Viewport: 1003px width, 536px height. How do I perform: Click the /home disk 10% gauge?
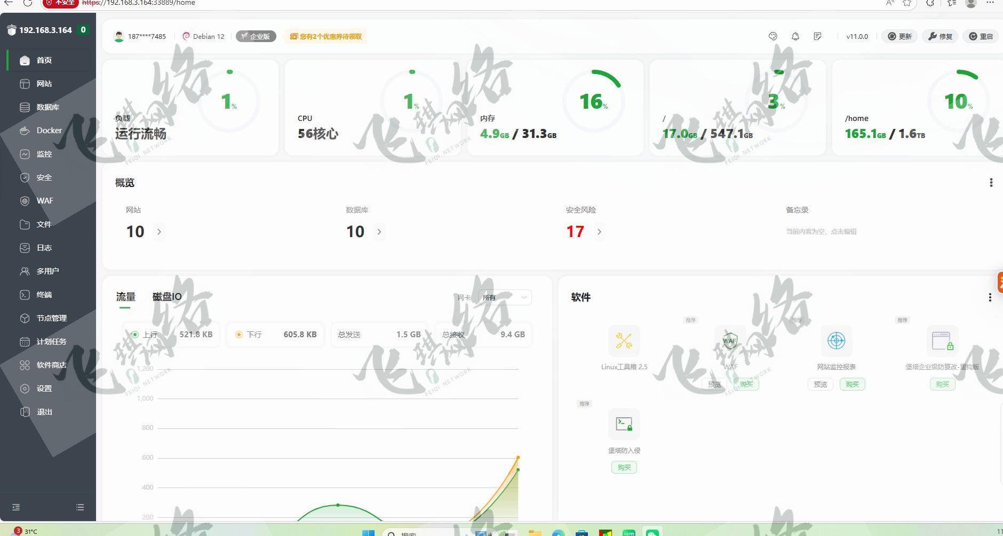pyautogui.click(x=959, y=101)
